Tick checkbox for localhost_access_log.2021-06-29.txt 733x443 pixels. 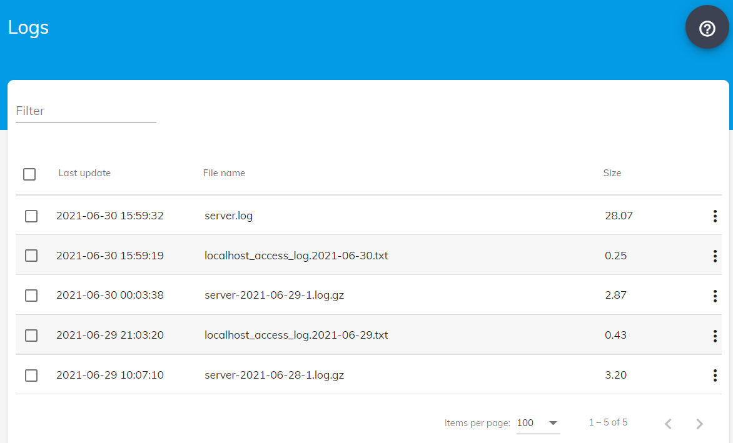31,336
